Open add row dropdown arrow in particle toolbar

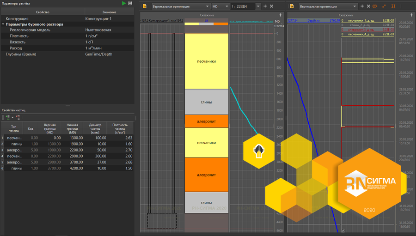click(x=12, y=117)
